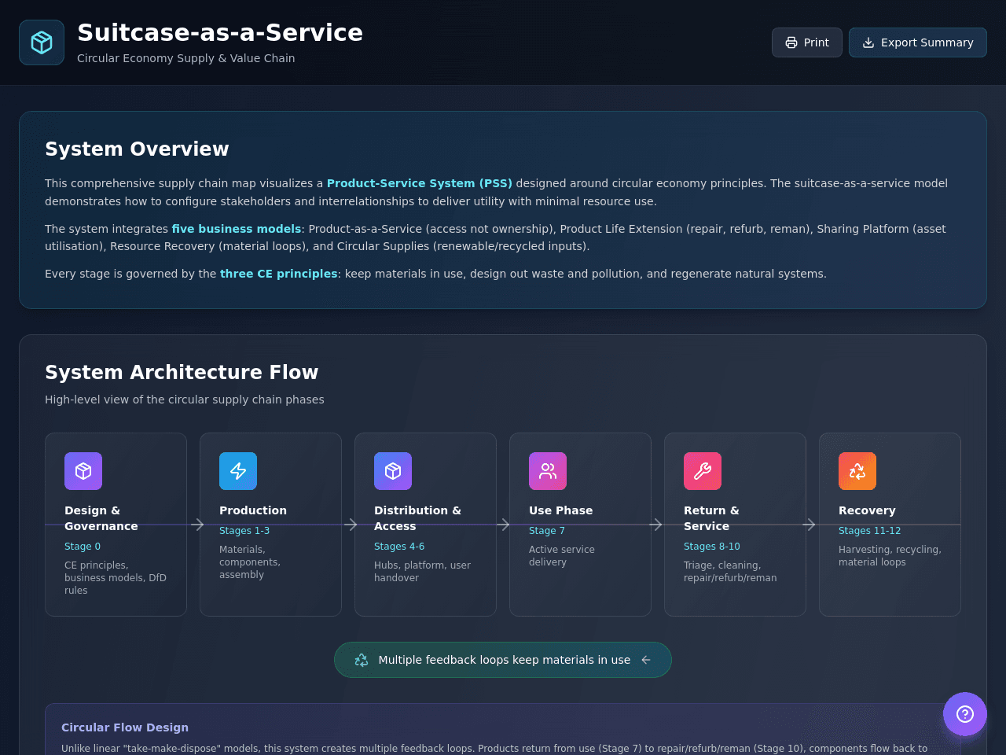1006x755 pixels.
Task: Click the 'Stage 0' label
Action: point(83,547)
